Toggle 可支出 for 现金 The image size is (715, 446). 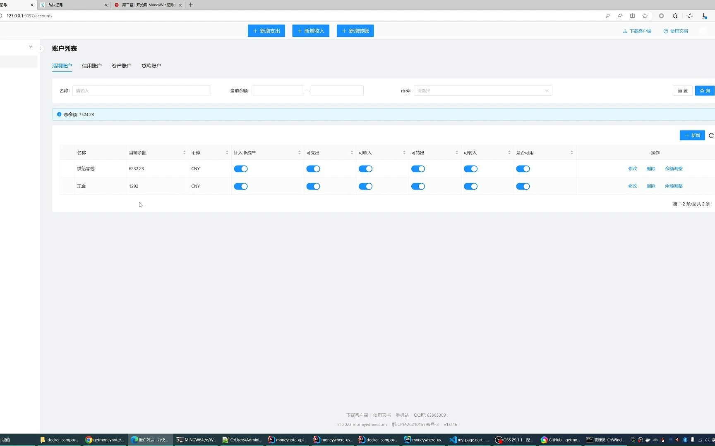pyautogui.click(x=313, y=186)
